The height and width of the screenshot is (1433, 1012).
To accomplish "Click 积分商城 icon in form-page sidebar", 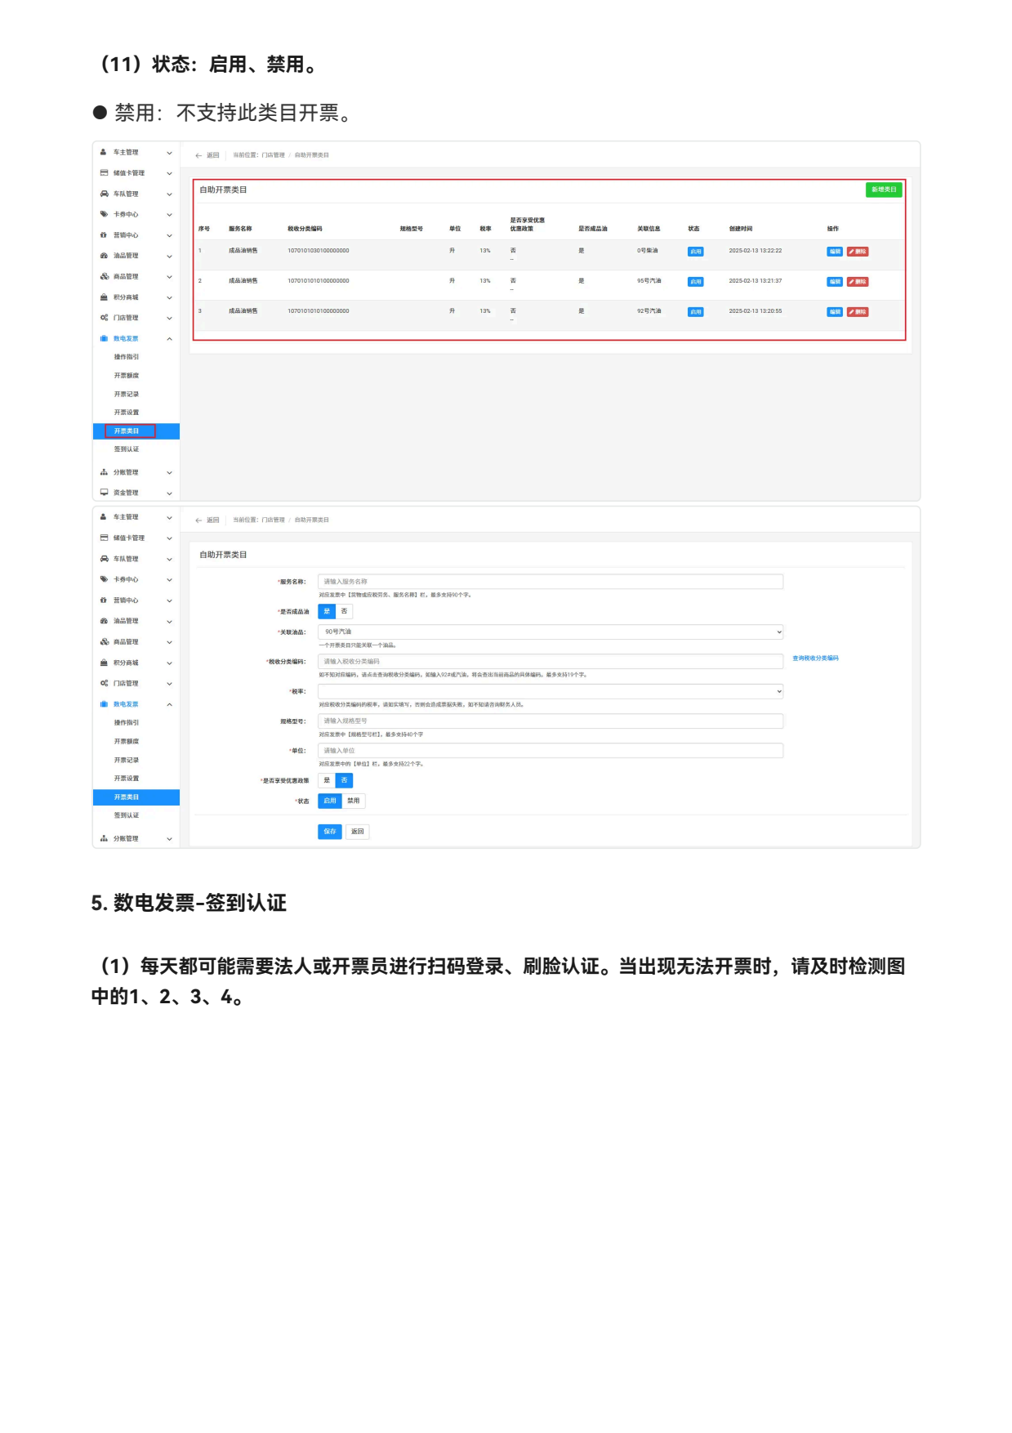I will click(x=104, y=663).
